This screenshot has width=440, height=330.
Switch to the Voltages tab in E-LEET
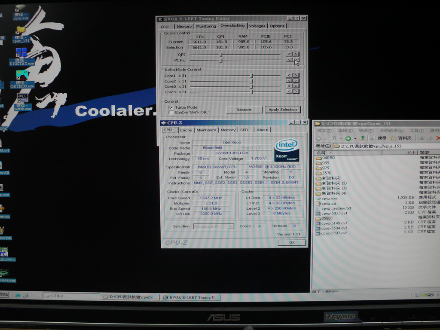pyautogui.click(x=257, y=26)
